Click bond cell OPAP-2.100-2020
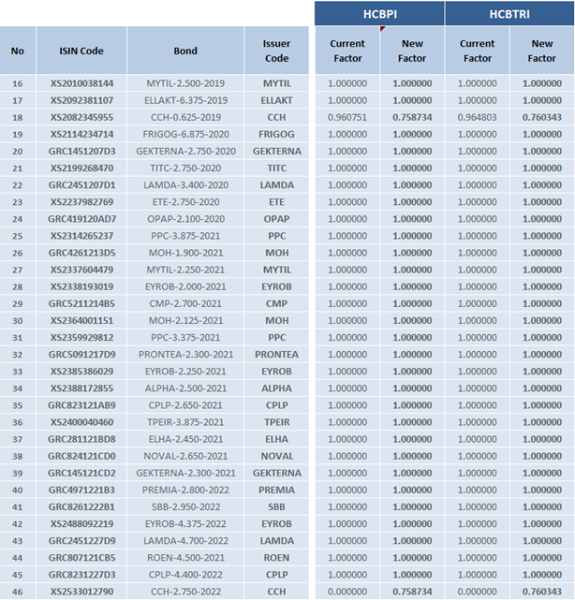The width and height of the screenshot is (575, 600). (x=185, y=218)
